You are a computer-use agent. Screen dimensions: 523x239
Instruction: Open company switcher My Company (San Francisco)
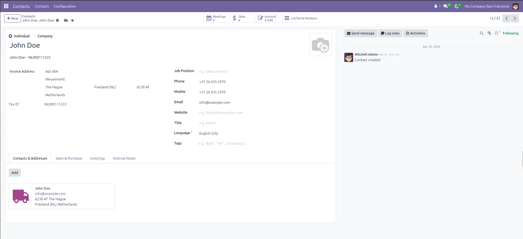coord(487,6)
